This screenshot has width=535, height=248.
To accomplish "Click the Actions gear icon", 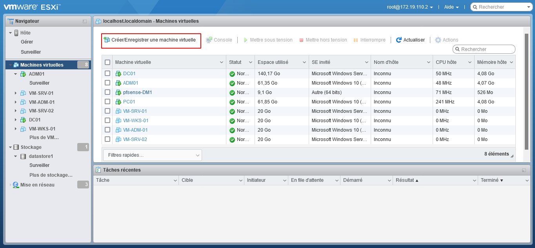I will point(438,40).
